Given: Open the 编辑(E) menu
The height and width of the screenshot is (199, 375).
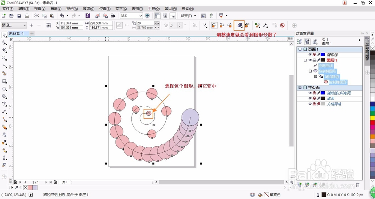Looking at the screenshot, I should point(24,8).
